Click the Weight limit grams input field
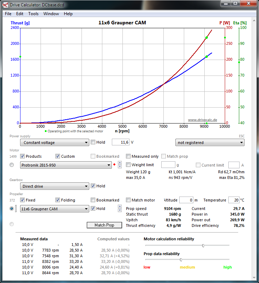The width and height of the screenshot is (259, 283). pos(168,165)
